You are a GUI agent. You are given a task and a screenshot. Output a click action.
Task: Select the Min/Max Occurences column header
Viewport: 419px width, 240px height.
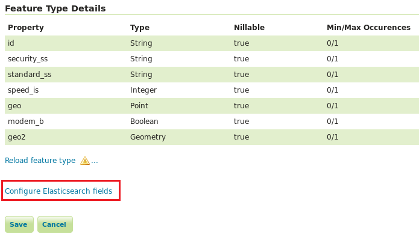368,28
